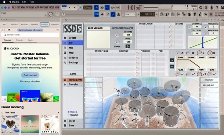Open the Piano roll icon in toolbar
Viewport: 224px width, 135px height.
pyautogui.click(x=167, y=14)
